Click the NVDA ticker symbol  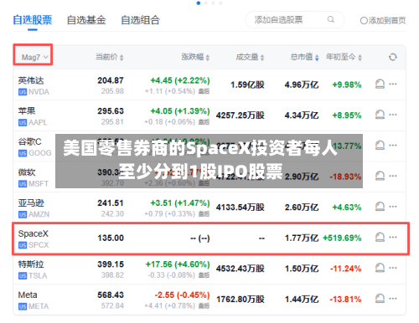[x=39, y=92]
